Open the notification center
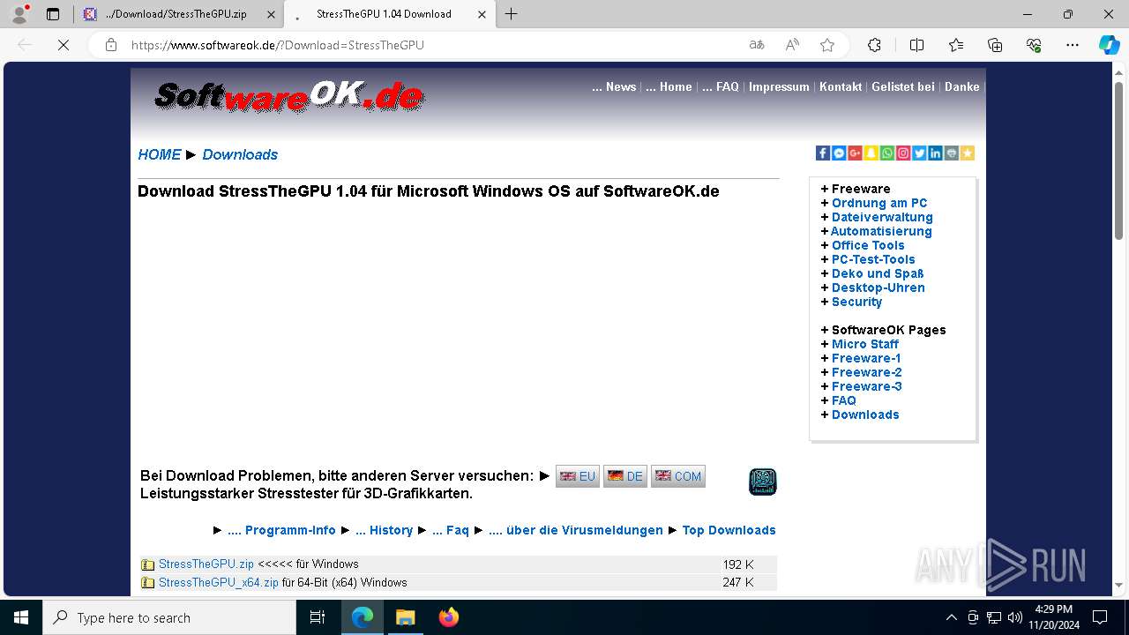The image size is (1129, 635). point(1100,617)
